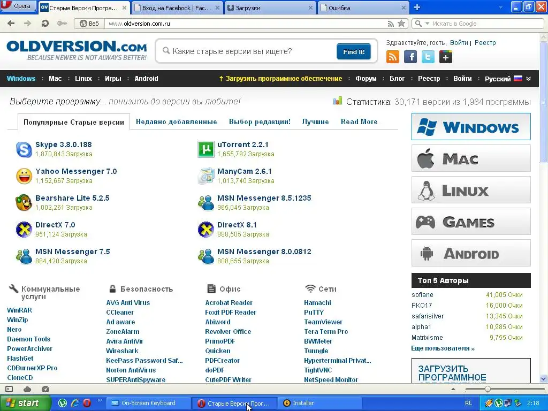Reload the page with the refresh icon
The height and width of the screenshot is (411, 548).
(x=45, y=24)
